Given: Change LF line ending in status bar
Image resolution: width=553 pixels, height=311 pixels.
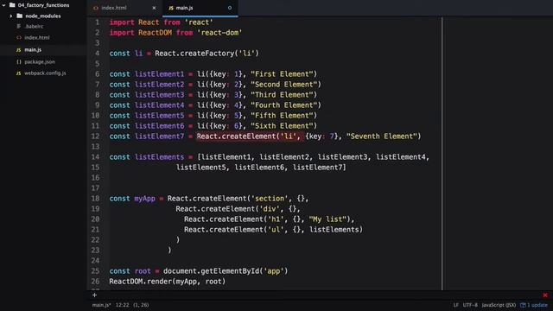Looking at the screenshot, I should [x=456, y=305].
